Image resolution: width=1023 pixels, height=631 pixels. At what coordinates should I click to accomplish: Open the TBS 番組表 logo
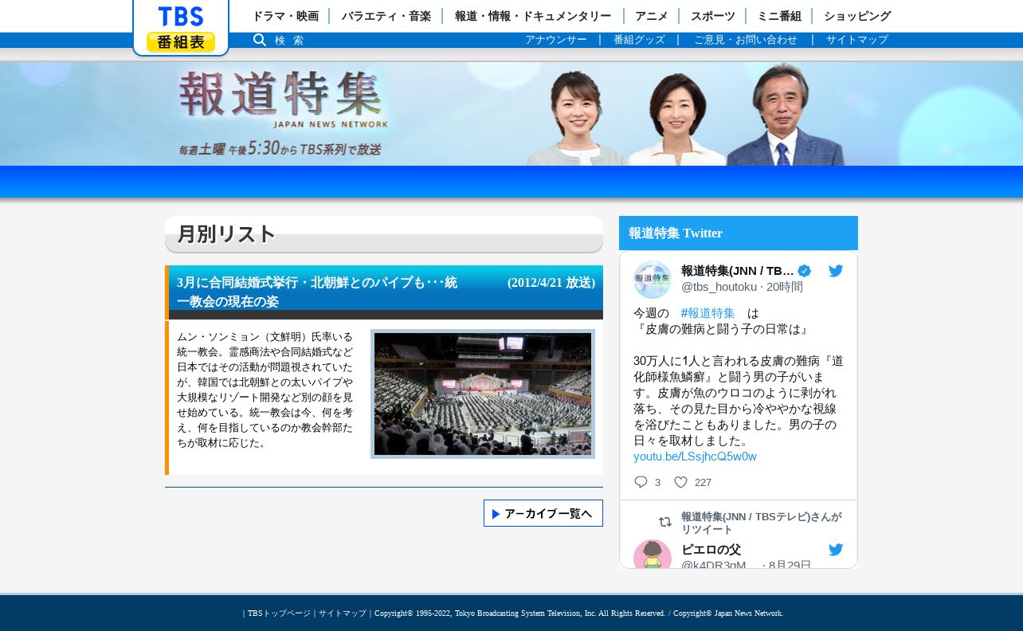click(181, 28)
